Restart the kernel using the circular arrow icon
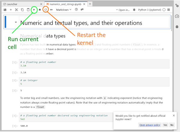Screen dimensions: 180x132 click(46, 10)
